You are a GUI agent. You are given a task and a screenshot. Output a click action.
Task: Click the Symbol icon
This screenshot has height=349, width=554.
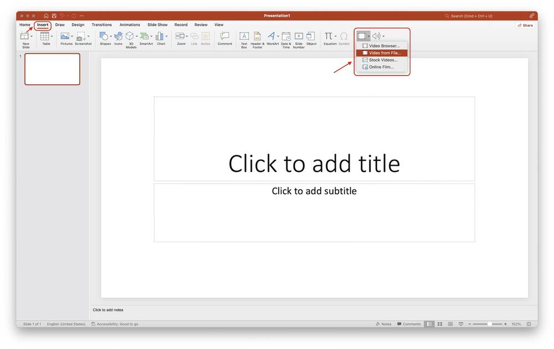tap(344, 36)
